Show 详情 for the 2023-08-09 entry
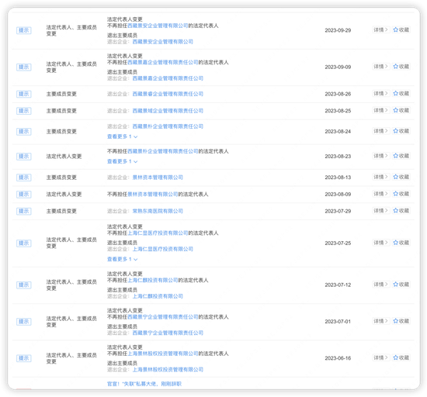The height and width of the screenshot is (397, 427). (x=381, y=194)
